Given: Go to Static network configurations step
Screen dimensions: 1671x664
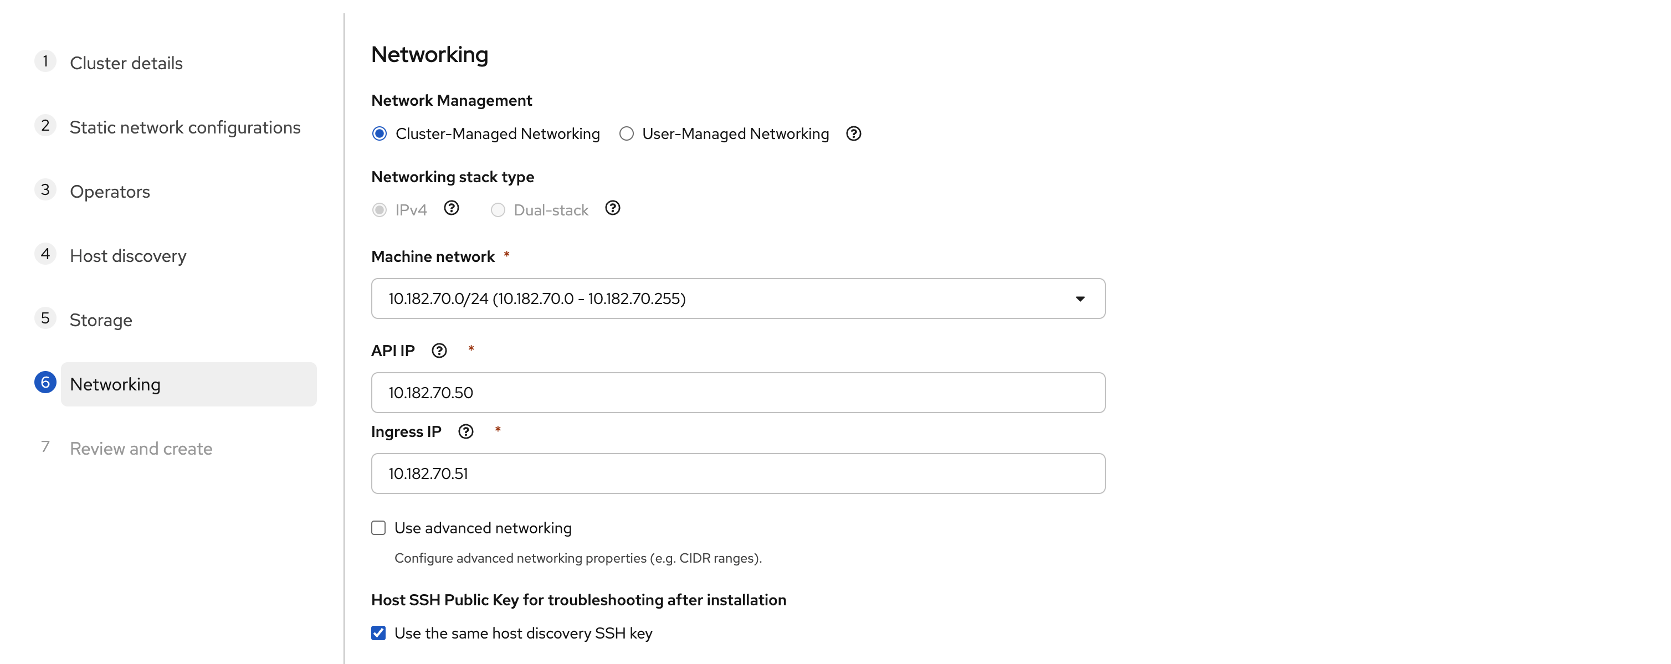Looking at the screenshot, I should point(185,127).
